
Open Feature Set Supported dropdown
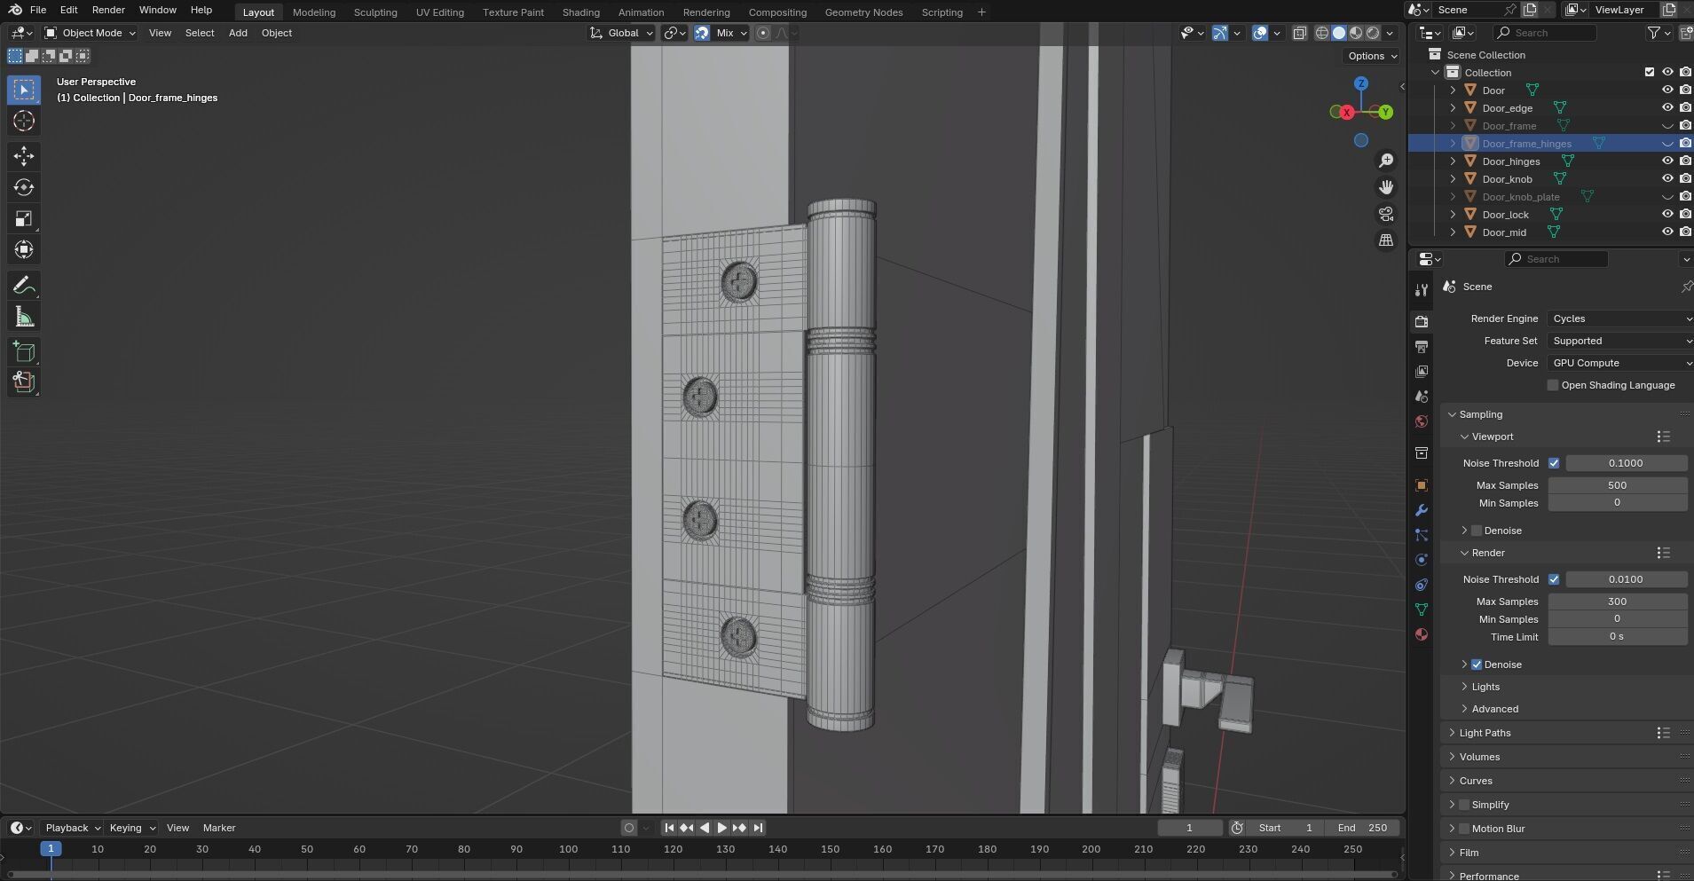click(1620, 341)
